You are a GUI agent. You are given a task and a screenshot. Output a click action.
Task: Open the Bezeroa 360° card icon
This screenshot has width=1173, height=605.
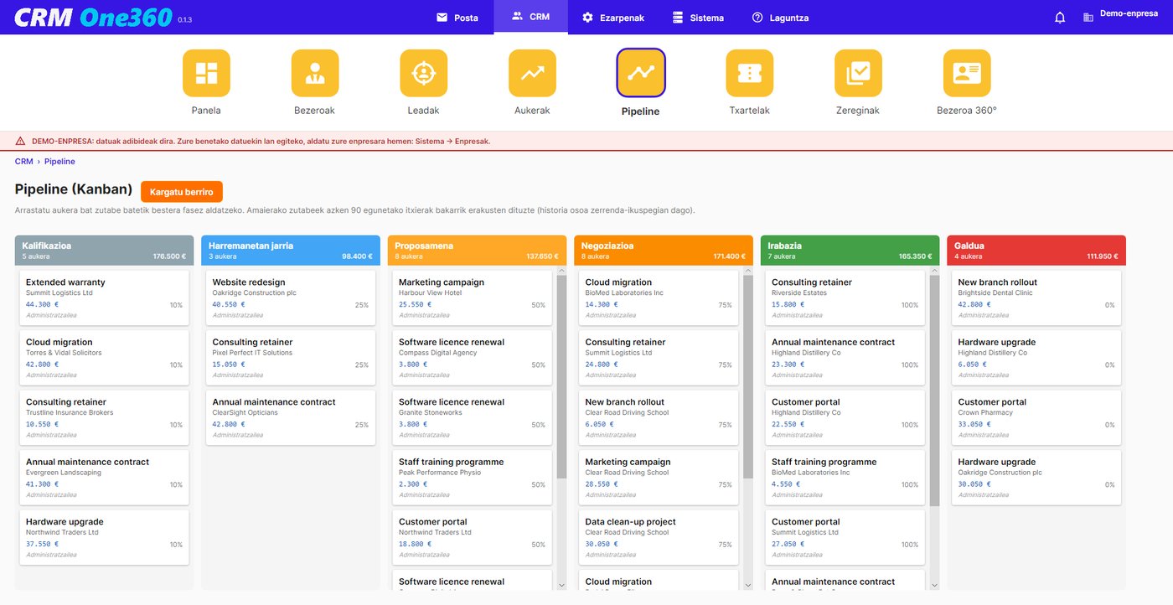(x=967, y=73)
